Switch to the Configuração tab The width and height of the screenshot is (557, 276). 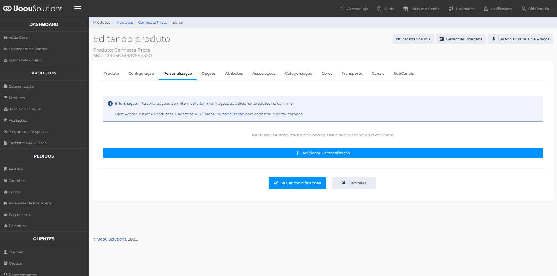(141, 74)
